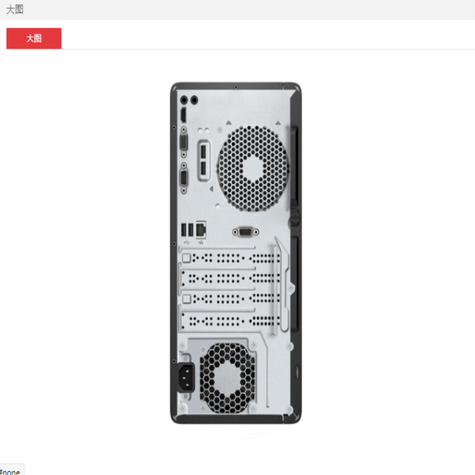
Task: Click the #none status text at bottom-left
Action: click(x=10, y=471)
